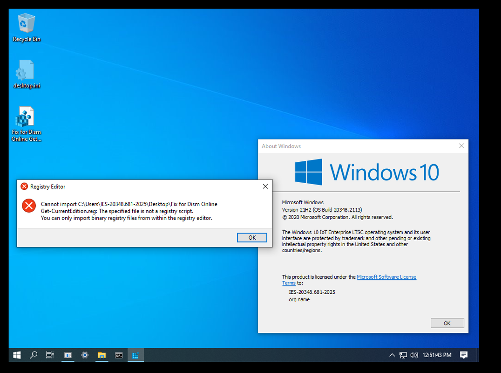The image size is (501, 373).
Task: Open Task View on the taskbar
Action: tap(50, 355)
